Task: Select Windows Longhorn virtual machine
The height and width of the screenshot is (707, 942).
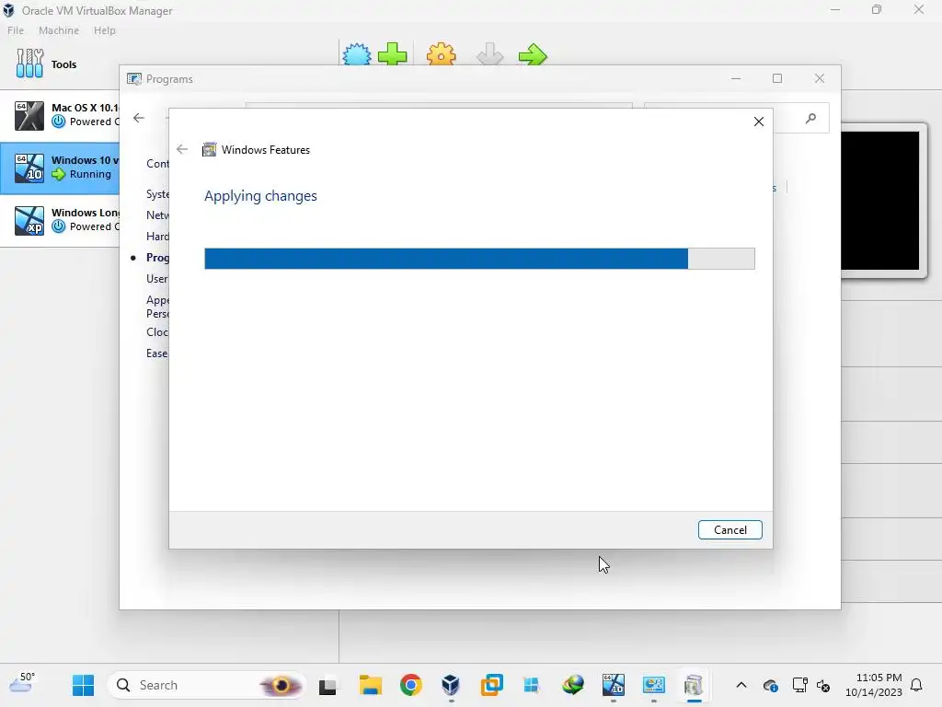Action: [60, 220]
